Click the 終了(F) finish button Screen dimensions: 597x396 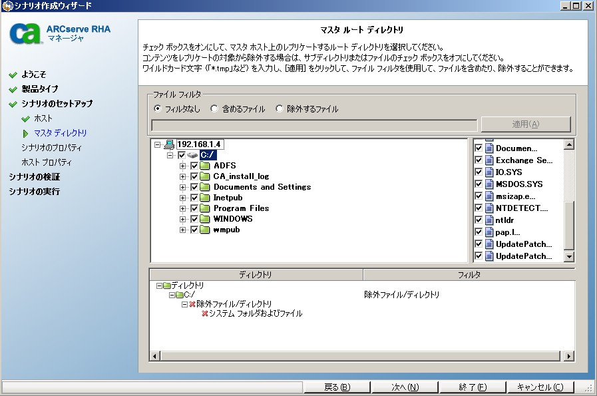(x=473, y=387)
